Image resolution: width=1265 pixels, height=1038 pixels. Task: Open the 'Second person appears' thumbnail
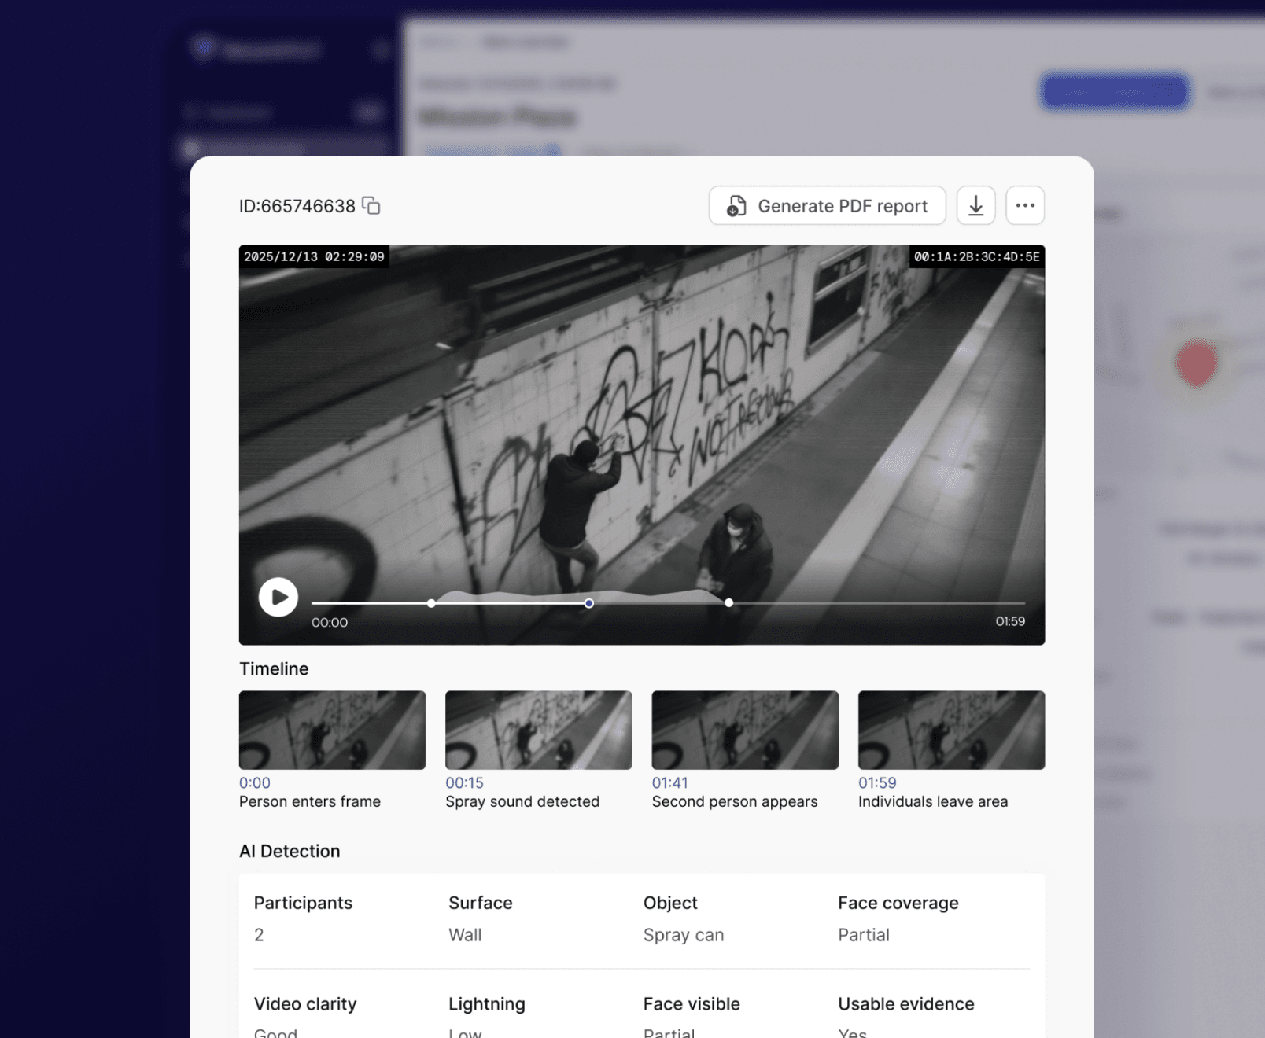tap(744, 730)
